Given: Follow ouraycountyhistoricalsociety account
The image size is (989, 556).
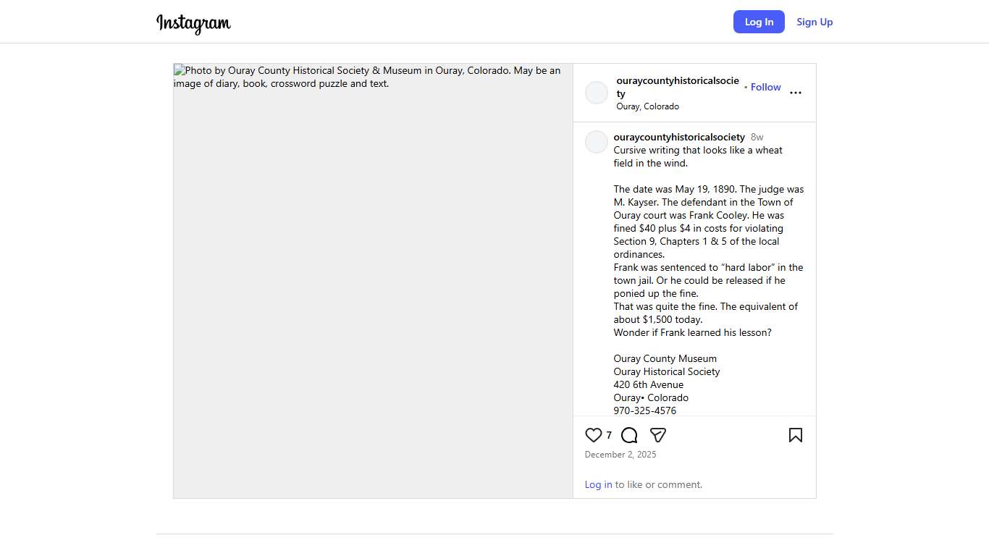Looking at the screenshot, I should point(765,87).
